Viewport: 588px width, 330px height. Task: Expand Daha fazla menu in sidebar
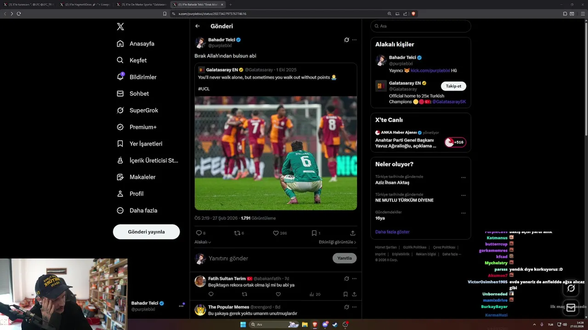(137, 210)
